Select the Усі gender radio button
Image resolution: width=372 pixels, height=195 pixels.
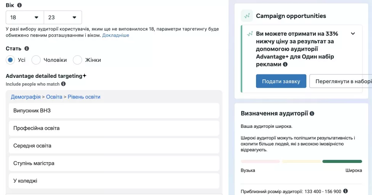(10, 60)
